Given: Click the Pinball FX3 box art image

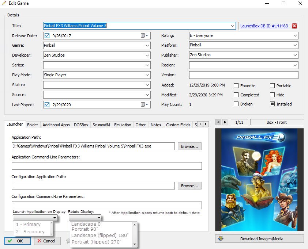Looking at the screenshot, I should click(x=259, y=180).
